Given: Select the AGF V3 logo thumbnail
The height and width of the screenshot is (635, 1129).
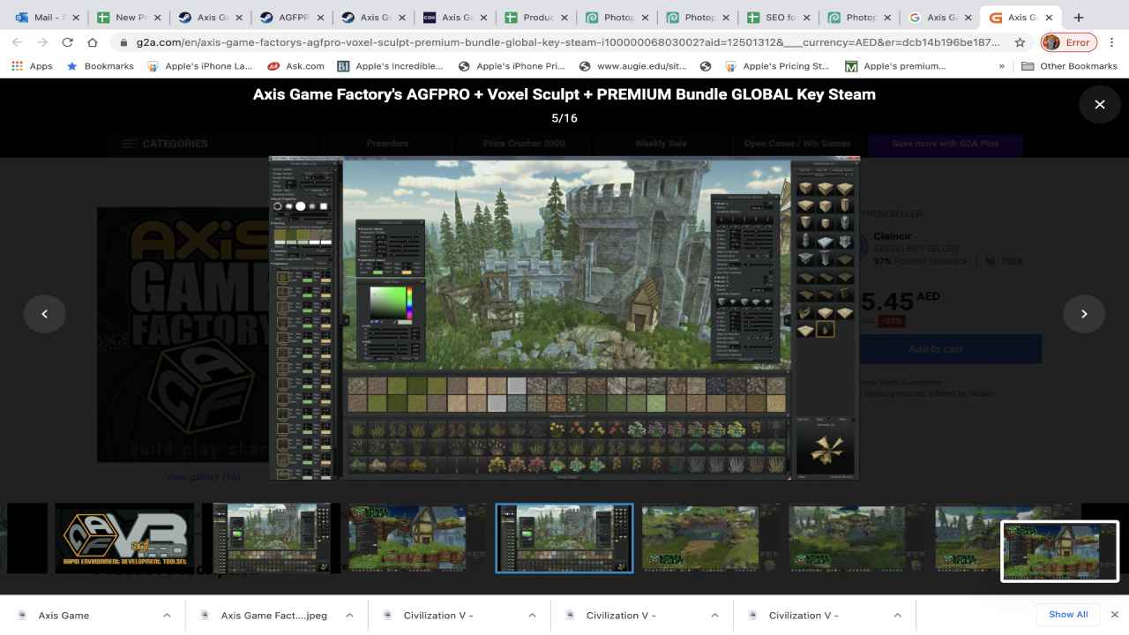Looking at the screenshot, I should [123, 538].
